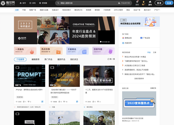Select the 包装设计 category tab
The width and height of the screenshot is (174, 125).
(55, 10)
